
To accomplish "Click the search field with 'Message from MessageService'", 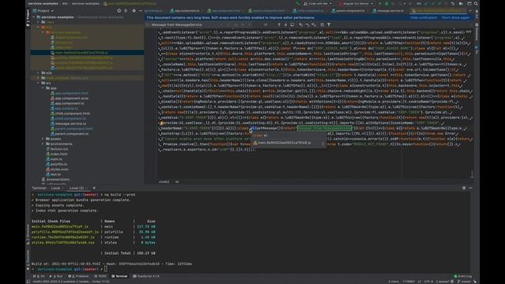I will coord(184,24).
